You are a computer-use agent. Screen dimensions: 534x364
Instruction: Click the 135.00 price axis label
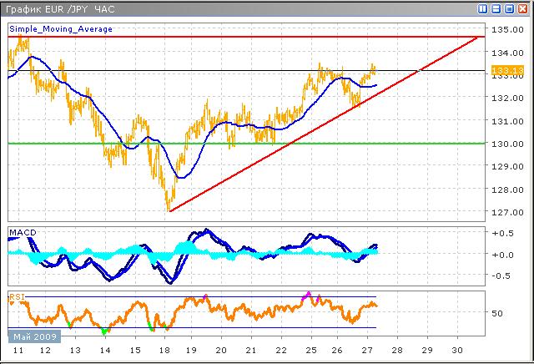pyautogui.click(x=506, y=30)
